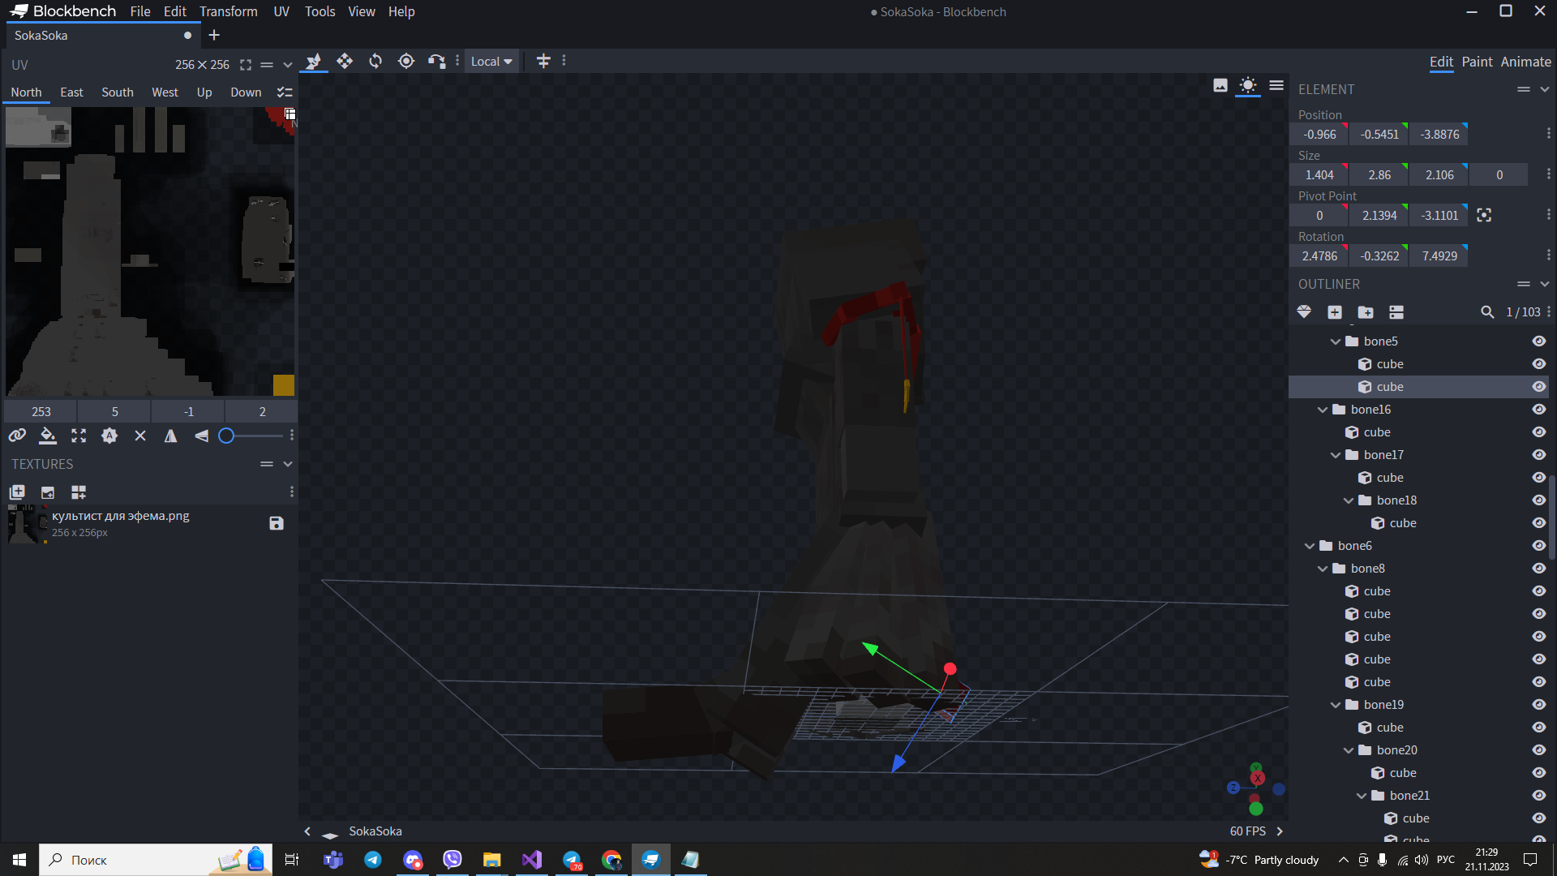Open Telegram from the taskbar
1557x876 pixels.
tap(373, 860)
